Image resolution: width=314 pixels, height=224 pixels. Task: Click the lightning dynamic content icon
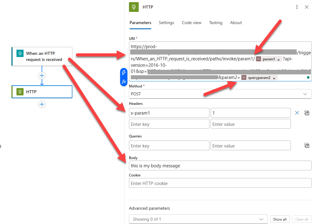coord(124,73)
